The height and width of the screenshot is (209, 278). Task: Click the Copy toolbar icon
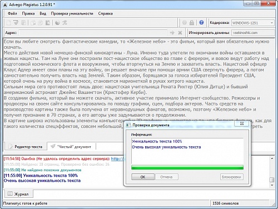pyautogui.click(x=40, y=23)
